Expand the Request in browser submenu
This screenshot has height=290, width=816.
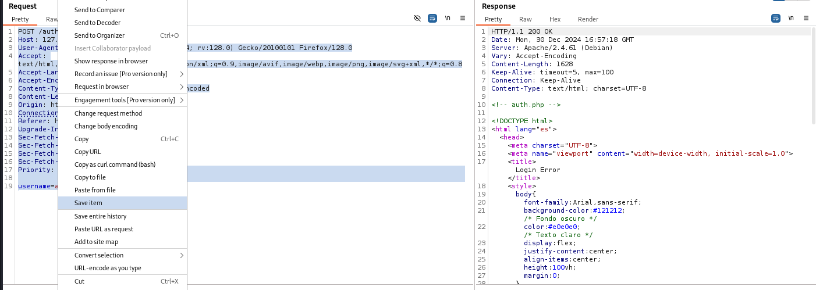(x=122, y=87)
